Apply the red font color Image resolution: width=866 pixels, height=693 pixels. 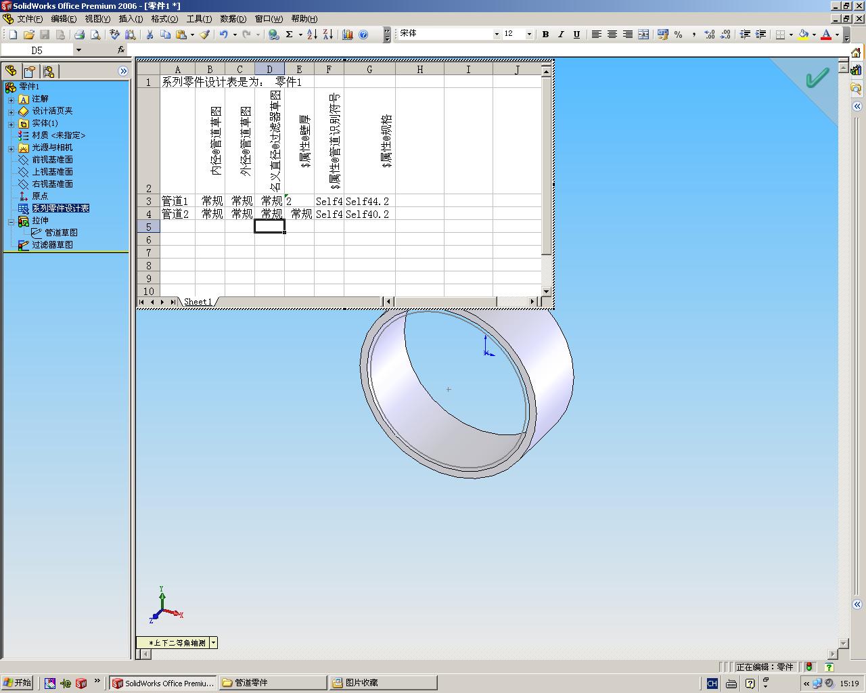coord(826,35)
